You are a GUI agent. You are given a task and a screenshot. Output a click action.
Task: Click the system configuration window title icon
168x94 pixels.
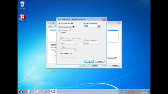(48, 23)
